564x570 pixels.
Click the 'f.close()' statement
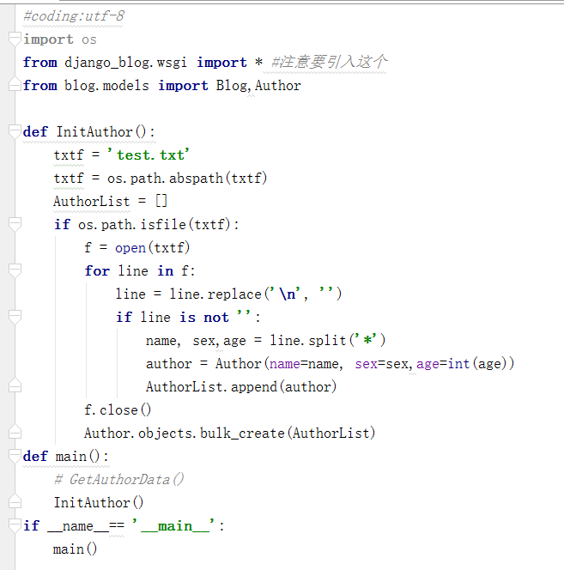click(x=118, y=409)
